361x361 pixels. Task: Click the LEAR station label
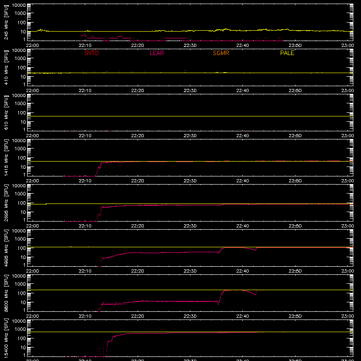coord(157,53)
